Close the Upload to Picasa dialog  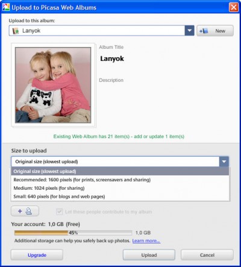(x=234, y=7)
